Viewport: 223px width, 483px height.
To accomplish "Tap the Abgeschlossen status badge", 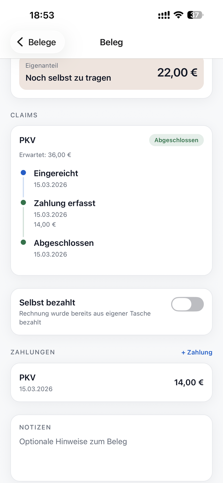I will (176, 140).
